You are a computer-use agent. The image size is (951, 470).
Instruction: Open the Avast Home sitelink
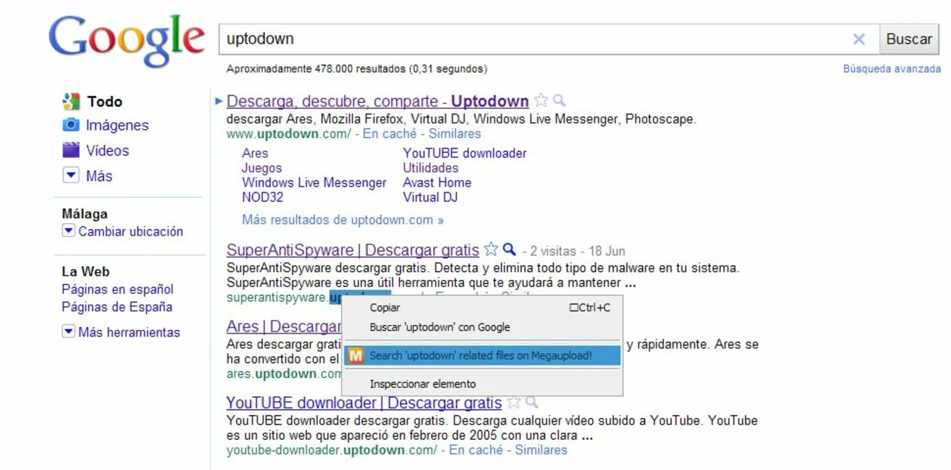[437, 183]
